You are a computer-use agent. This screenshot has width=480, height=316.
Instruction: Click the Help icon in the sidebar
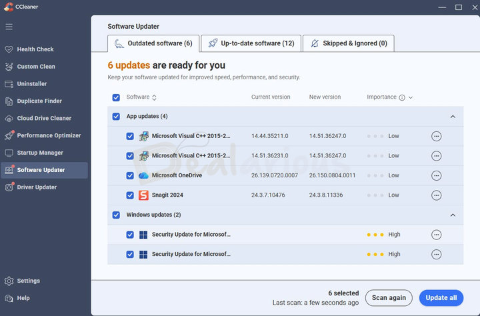click(x=9, y=298)
